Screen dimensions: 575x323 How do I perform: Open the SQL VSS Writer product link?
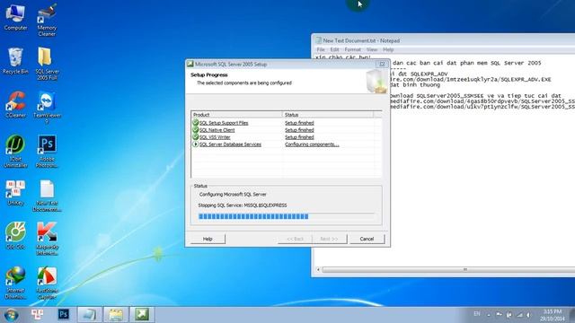click(x=215, y=137)
